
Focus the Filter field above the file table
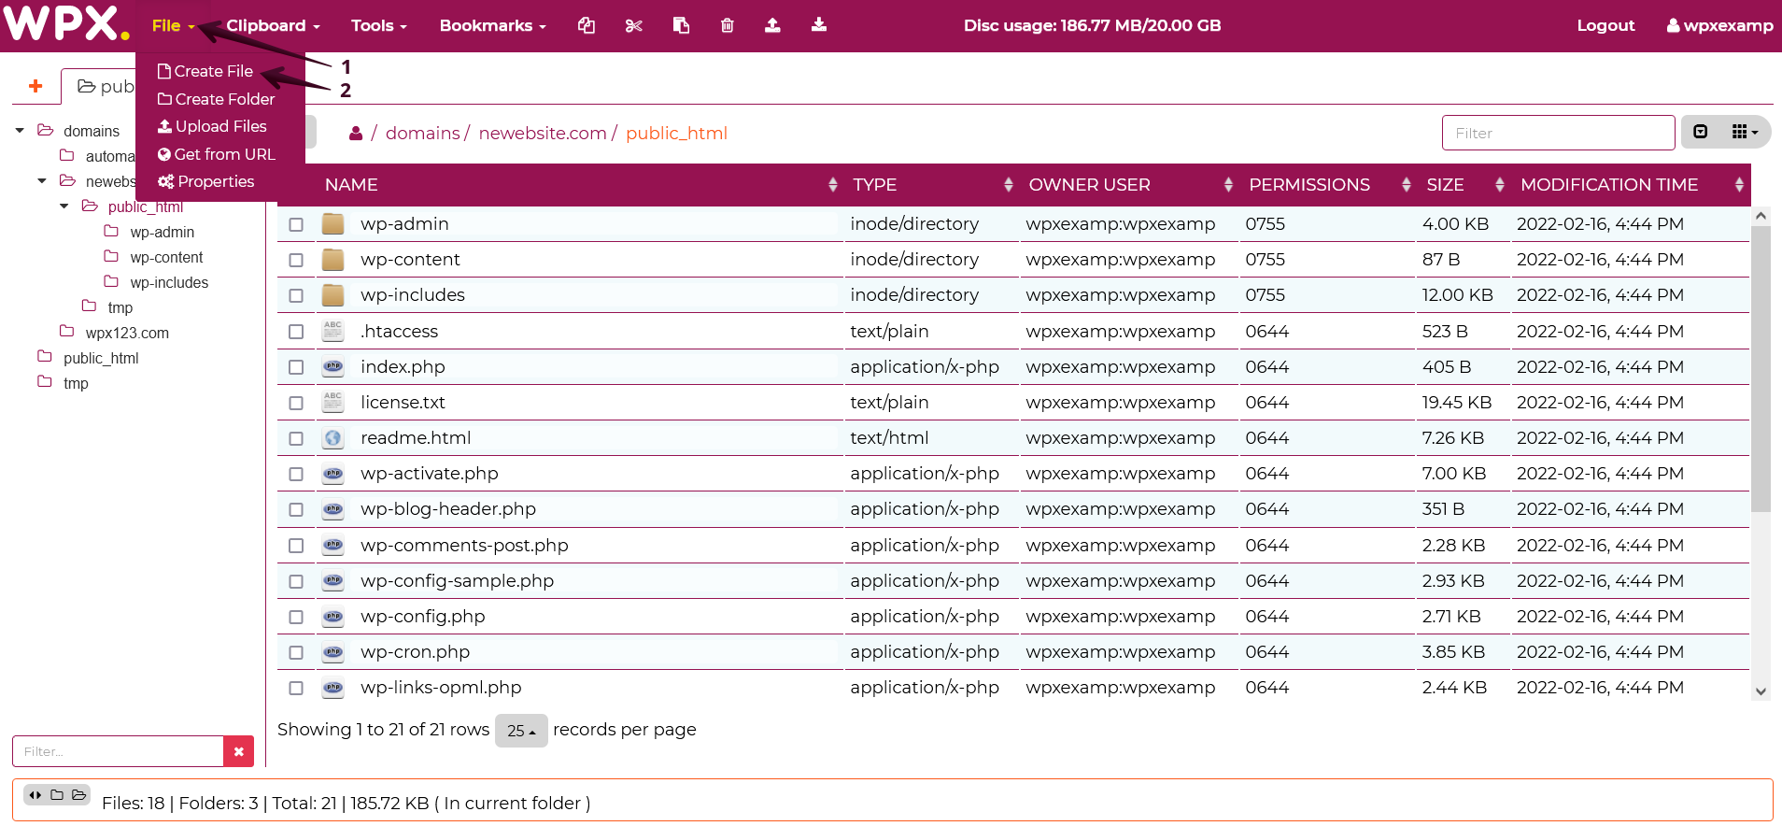[1557, 133]
